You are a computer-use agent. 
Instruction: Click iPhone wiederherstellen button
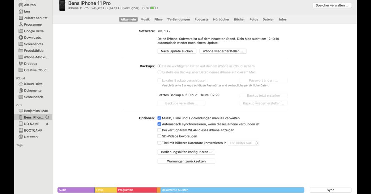(223, 51)
